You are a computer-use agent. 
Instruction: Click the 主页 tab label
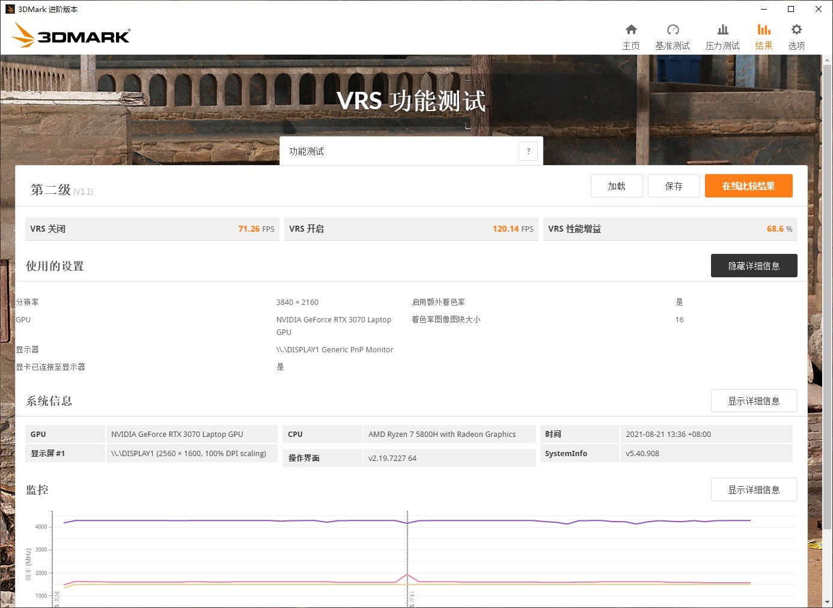631,46
